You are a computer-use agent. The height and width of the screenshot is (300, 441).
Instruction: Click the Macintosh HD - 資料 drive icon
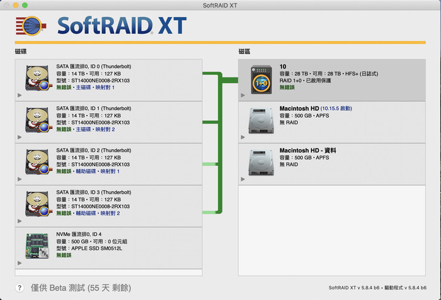(x=261, y=163)
